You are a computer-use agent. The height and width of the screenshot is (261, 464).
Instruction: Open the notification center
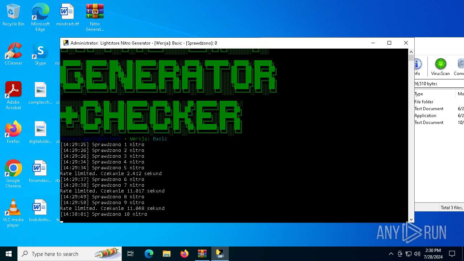pos(452,254)
